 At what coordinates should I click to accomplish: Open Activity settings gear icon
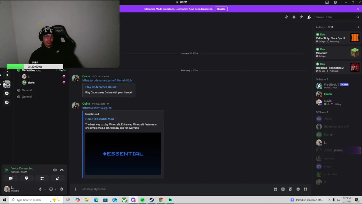[332, 27]
